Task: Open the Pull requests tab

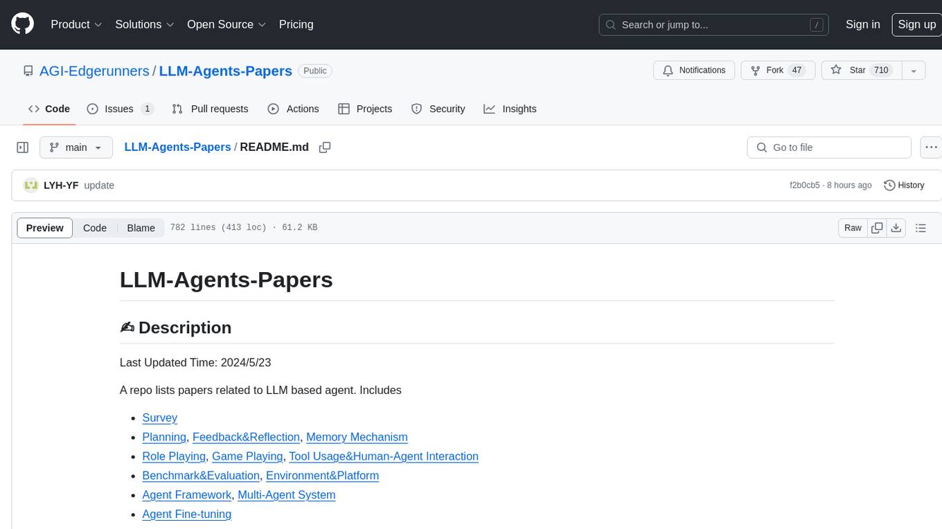Action: [x=210, y=109]
